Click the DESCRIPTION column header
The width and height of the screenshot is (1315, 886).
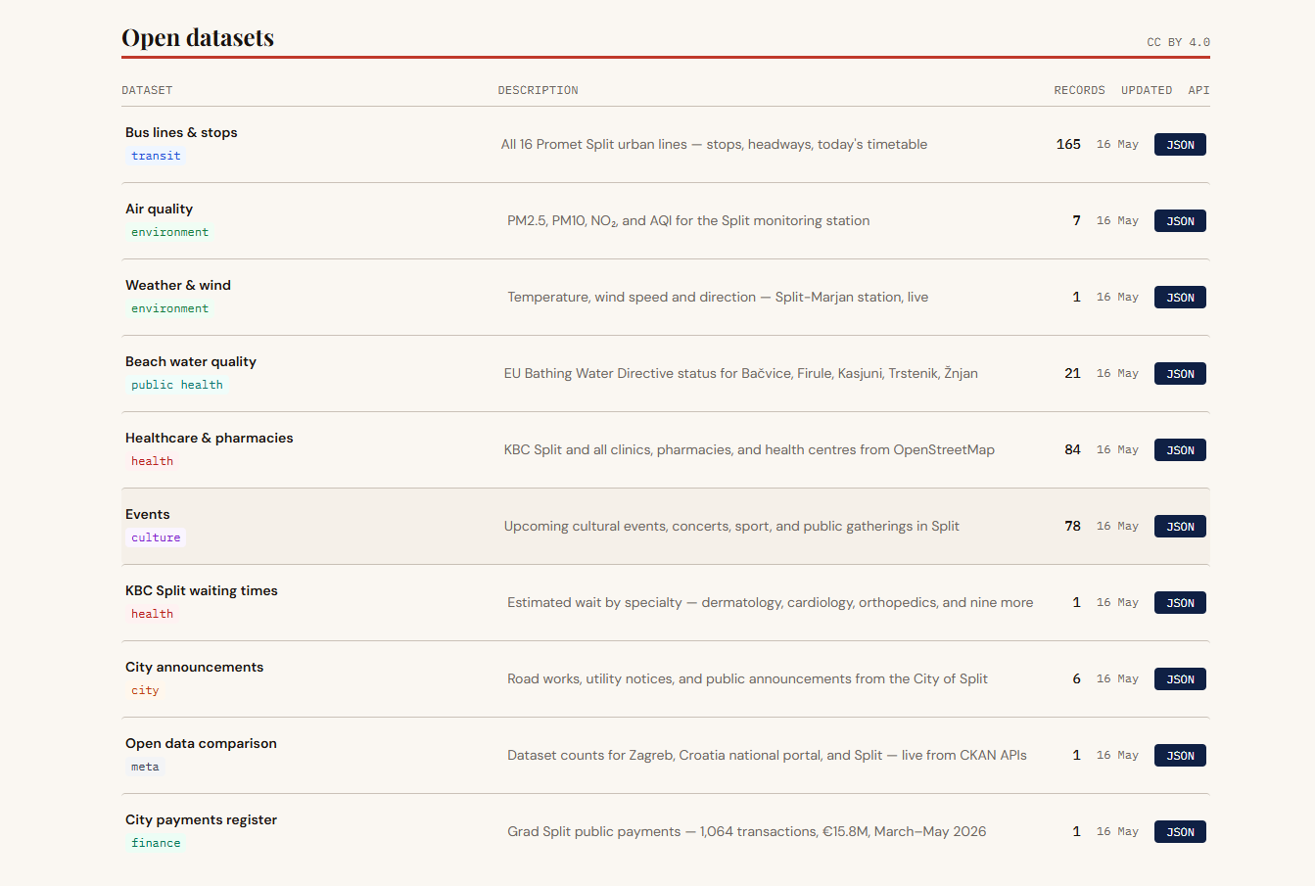click(x=538, y=90)
